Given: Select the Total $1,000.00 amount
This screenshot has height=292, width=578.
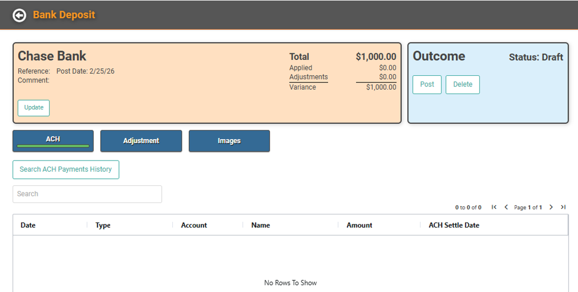Looking at the screenshot, I should [x=376, y=57].
